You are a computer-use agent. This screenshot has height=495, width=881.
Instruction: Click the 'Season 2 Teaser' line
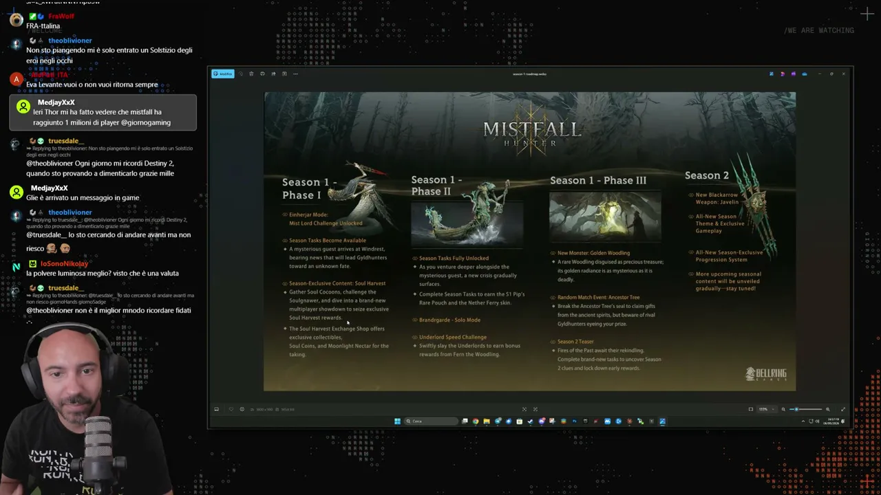click(575, 341)
